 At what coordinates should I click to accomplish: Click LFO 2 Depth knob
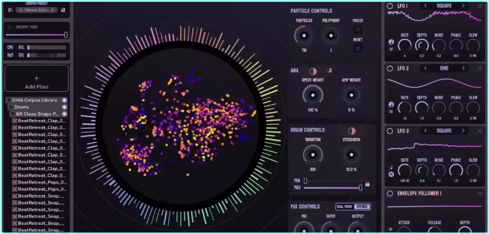(x=422, y=108)
